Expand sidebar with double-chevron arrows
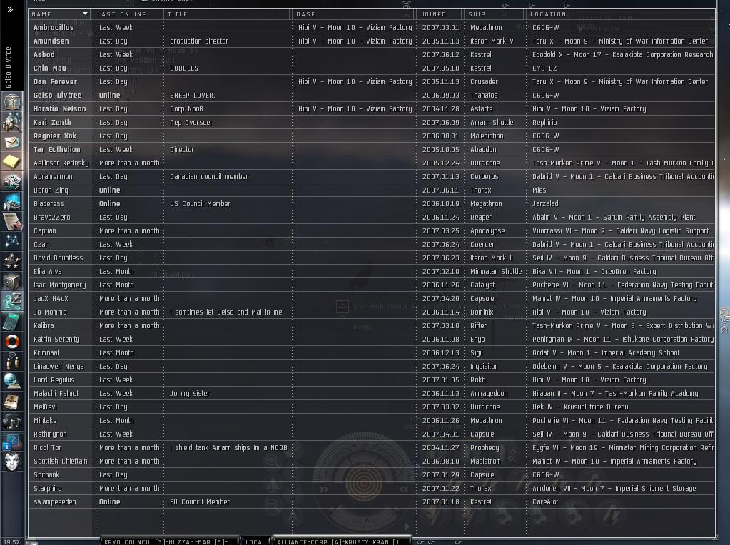This screenshot has height=545, width=730. point(10,9)
